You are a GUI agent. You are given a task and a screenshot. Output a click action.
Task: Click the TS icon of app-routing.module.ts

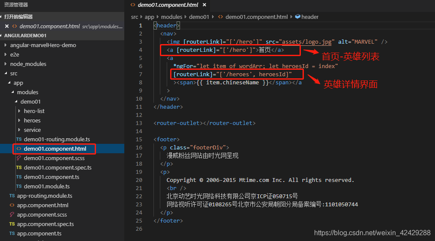click(12, 196)
